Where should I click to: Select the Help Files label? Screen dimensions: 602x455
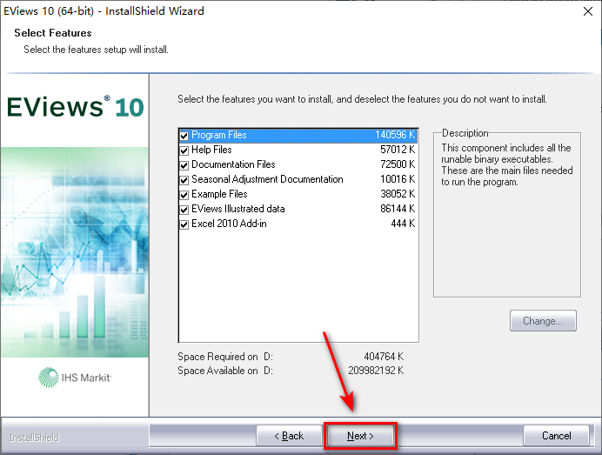(211, 150)
